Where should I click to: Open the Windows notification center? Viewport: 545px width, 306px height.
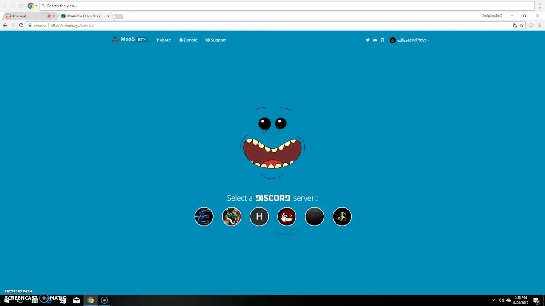(x=536, y=300)
